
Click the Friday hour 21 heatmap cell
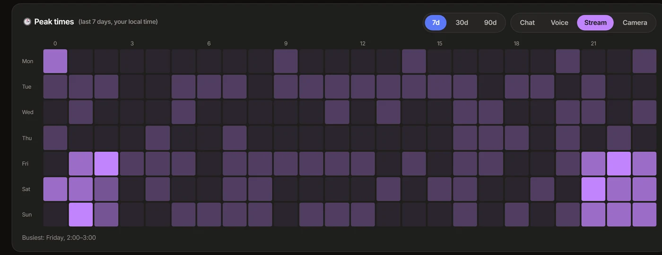pyautogui.click(x=593, y=164)
